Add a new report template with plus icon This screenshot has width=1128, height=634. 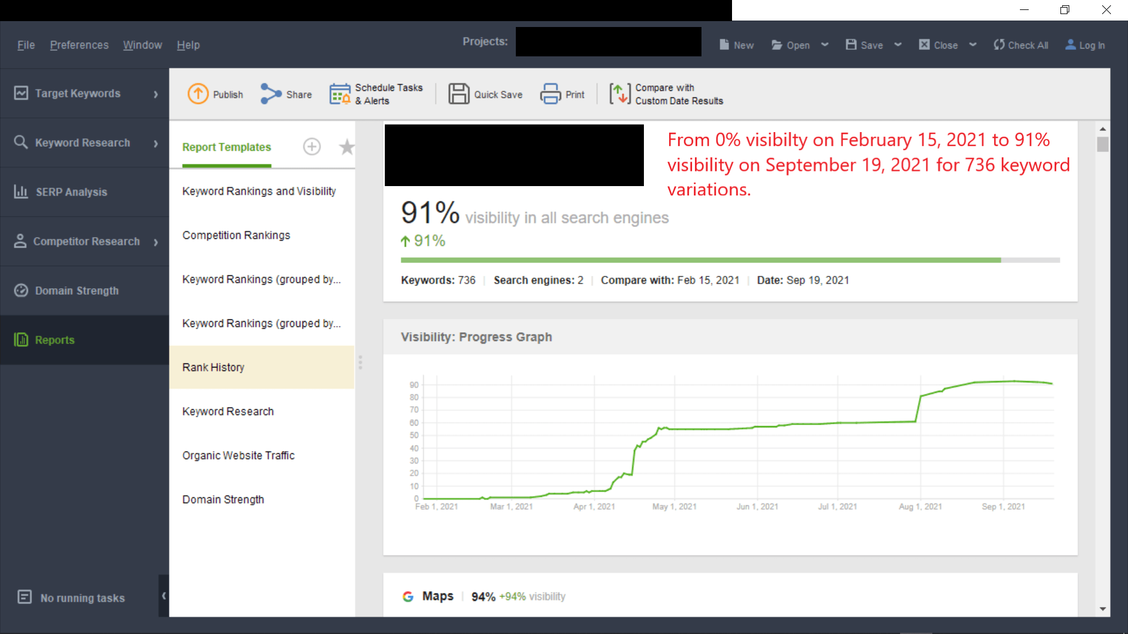(x=312, y=147)
